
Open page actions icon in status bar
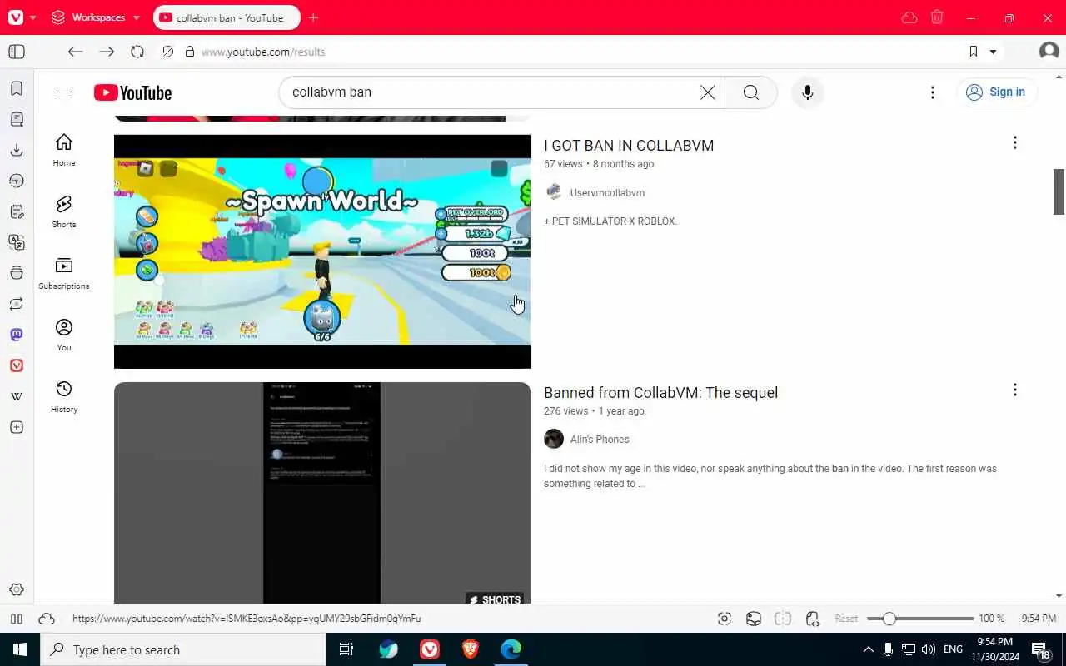pos(813,619)
